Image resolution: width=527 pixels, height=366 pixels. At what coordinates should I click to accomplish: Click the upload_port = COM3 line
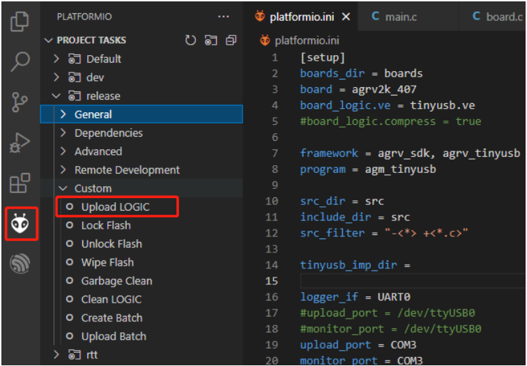point(358,345)
